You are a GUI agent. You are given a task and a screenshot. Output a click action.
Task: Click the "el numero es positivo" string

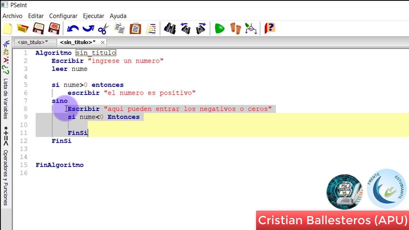(x=150, y=93)
